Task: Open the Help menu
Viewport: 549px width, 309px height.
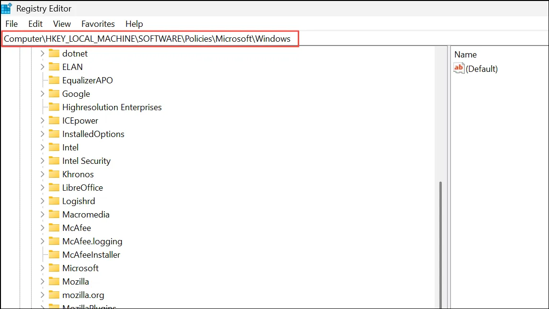Action: coord(134,24)
